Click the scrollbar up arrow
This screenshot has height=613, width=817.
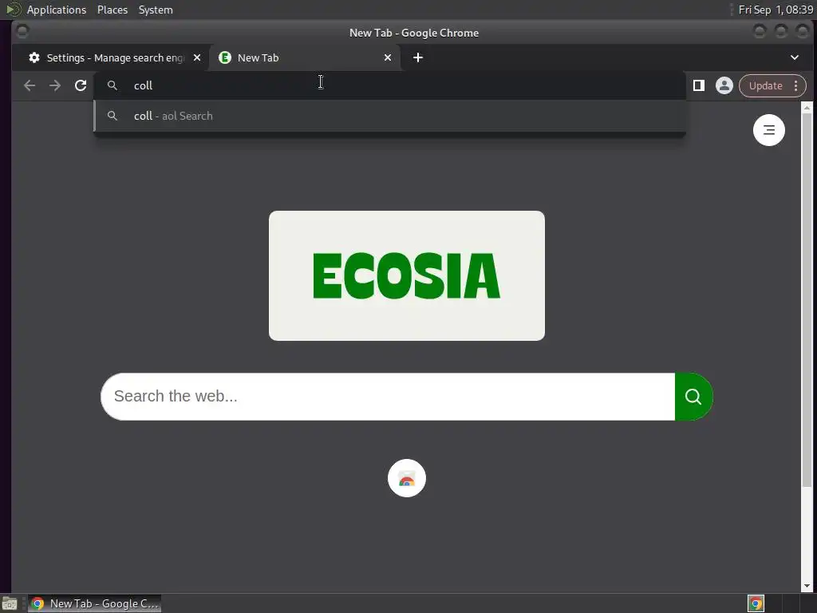click(x=807, y=108)
